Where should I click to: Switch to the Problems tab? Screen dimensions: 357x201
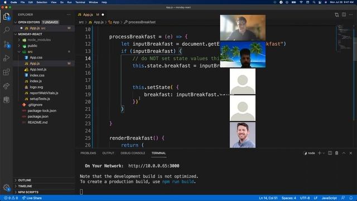[x=88, y=153]
